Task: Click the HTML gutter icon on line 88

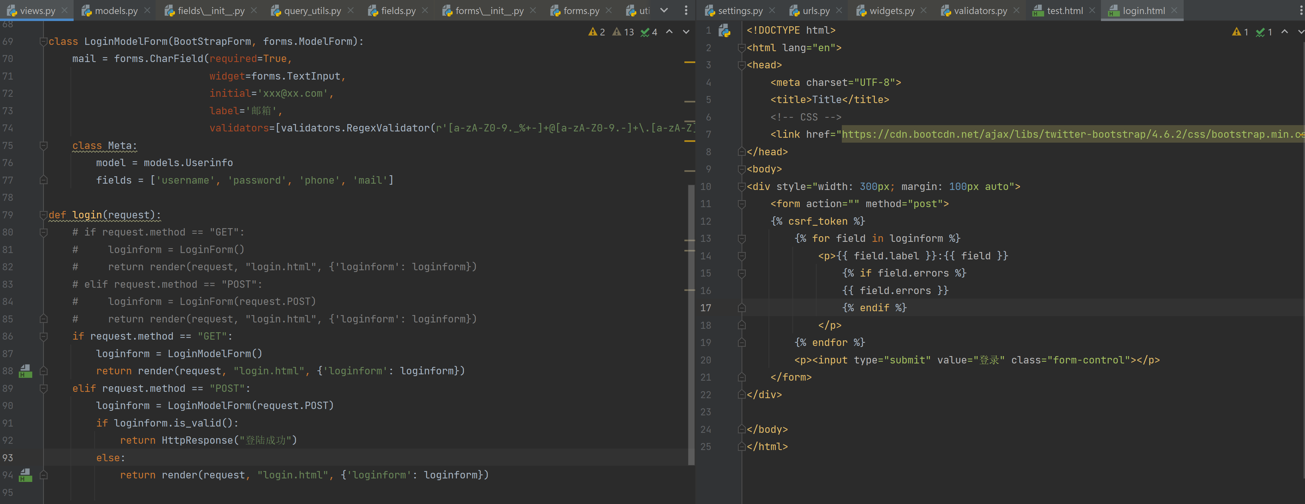Action: pos(25,371)
